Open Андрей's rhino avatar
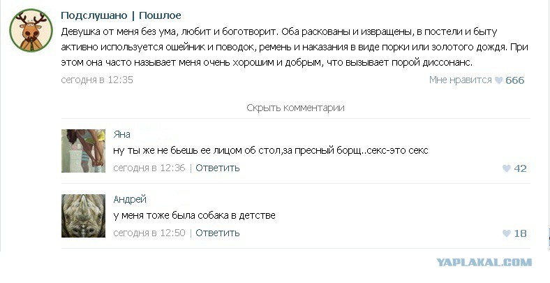This screenshot has width=550, height=283. click(x=83, y=216)
